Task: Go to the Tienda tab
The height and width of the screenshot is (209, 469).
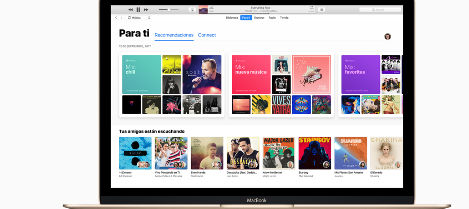Action: 284,18
